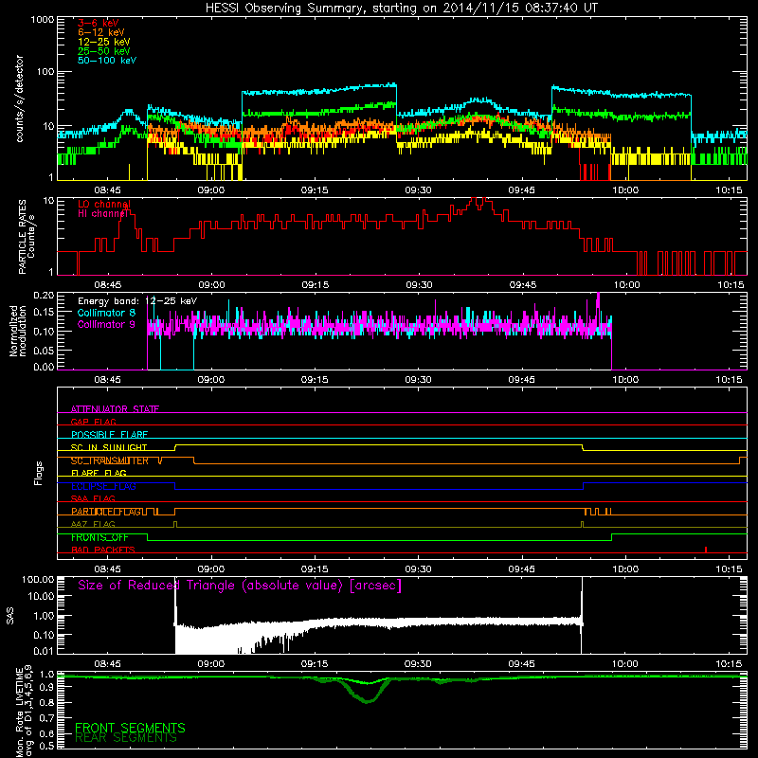Click the 100.00 y-axis value in SAS plot
Screen dimensions: 758x758
click(38, 579)
